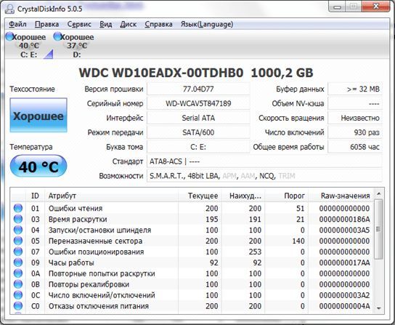Click the Атрибут column header

point(112,196)
